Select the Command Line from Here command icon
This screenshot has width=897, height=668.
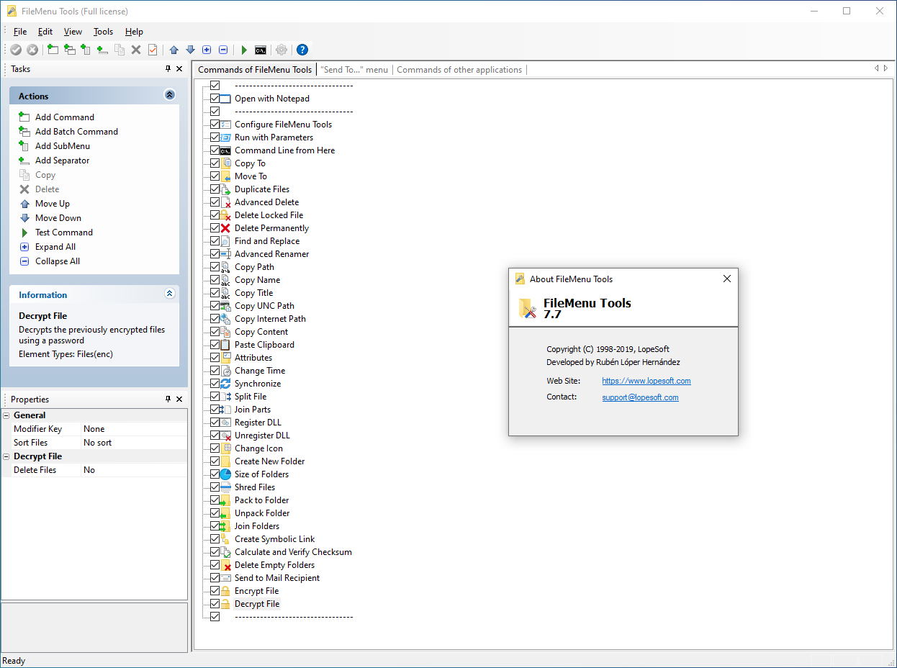coord(225,150)
